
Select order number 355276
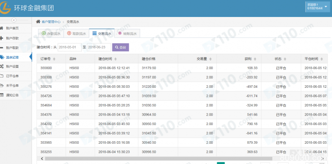46,87
